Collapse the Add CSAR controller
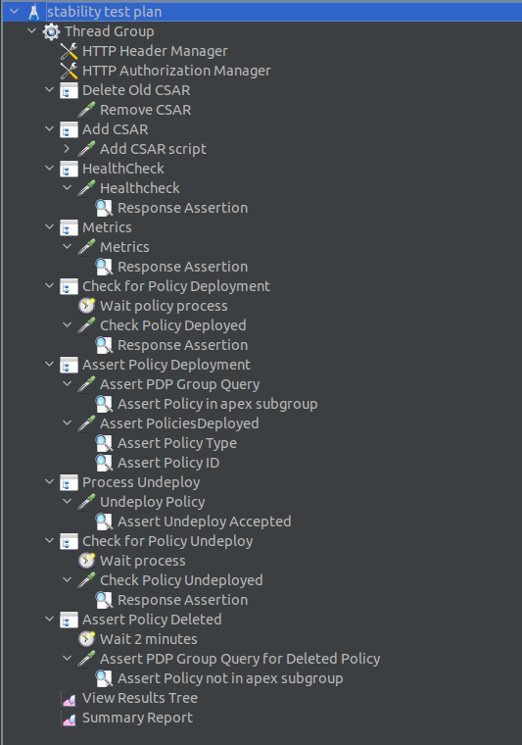The height and width of the screenshot is (745, 522). [49, 128]
